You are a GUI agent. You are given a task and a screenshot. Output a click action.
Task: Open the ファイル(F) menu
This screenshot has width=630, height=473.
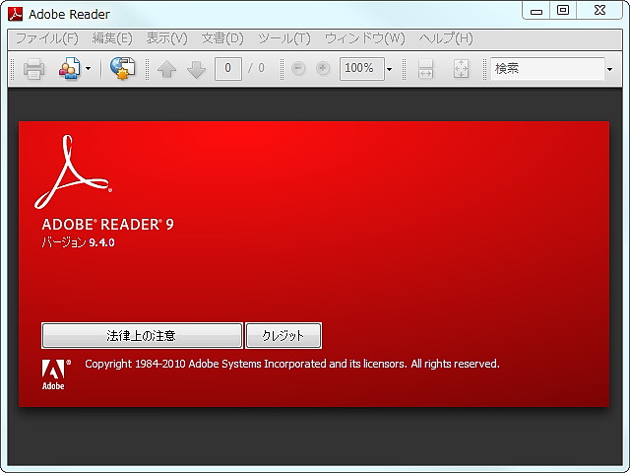47,38
